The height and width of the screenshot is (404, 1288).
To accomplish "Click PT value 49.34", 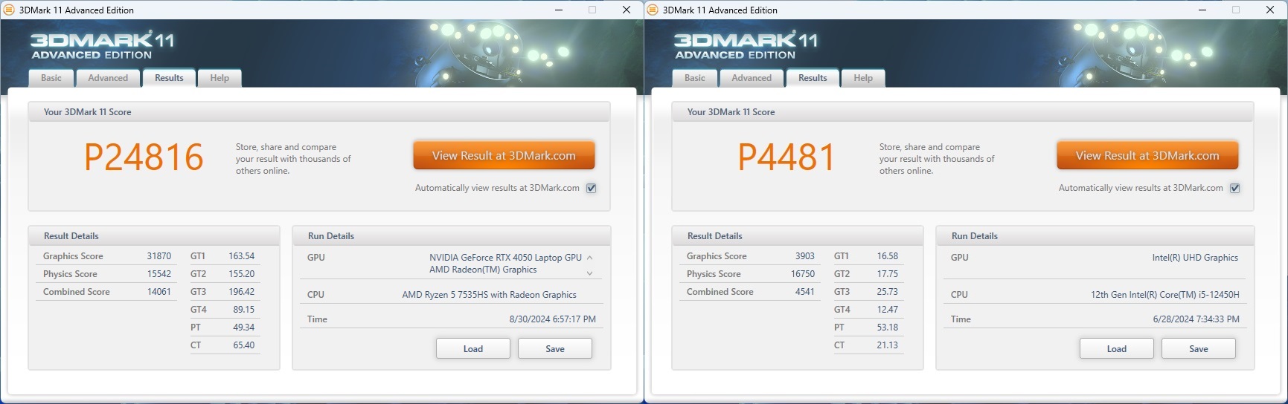I will coord(244,328).
